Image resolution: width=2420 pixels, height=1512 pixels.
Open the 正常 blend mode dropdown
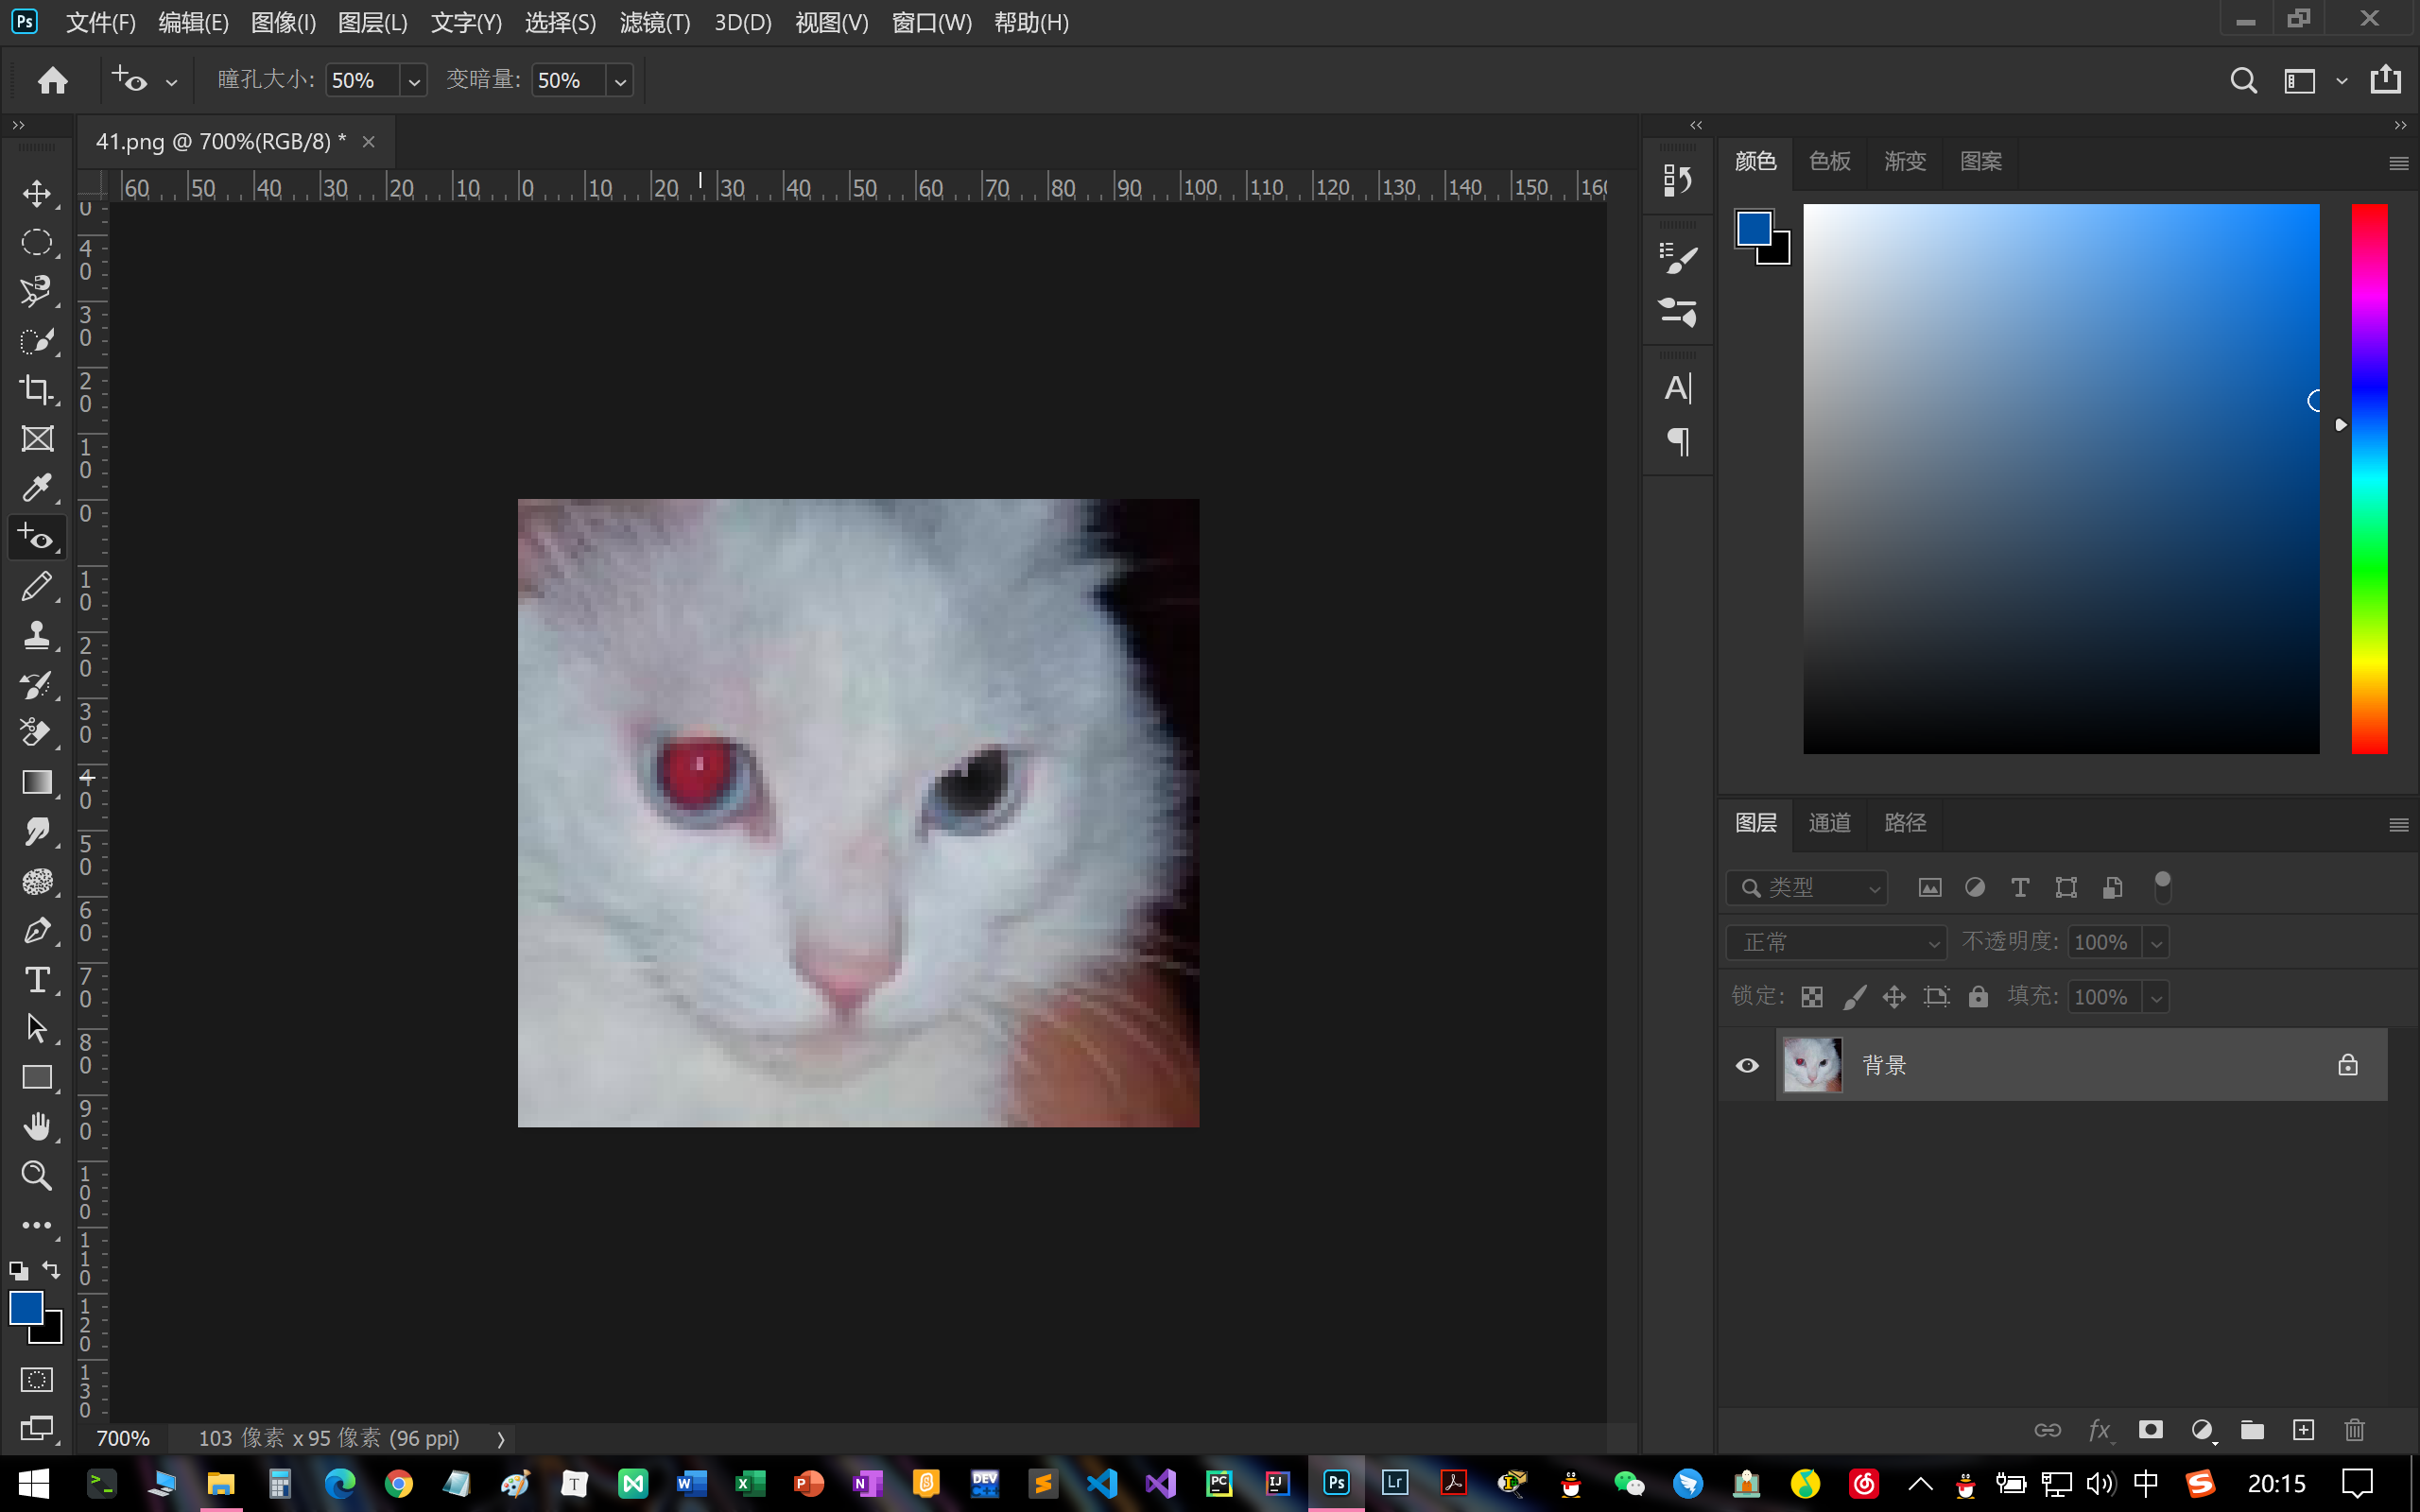tap(1837, 942)
